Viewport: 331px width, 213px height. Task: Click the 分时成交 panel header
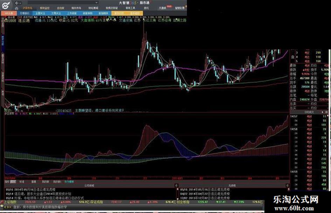[309, 112]
